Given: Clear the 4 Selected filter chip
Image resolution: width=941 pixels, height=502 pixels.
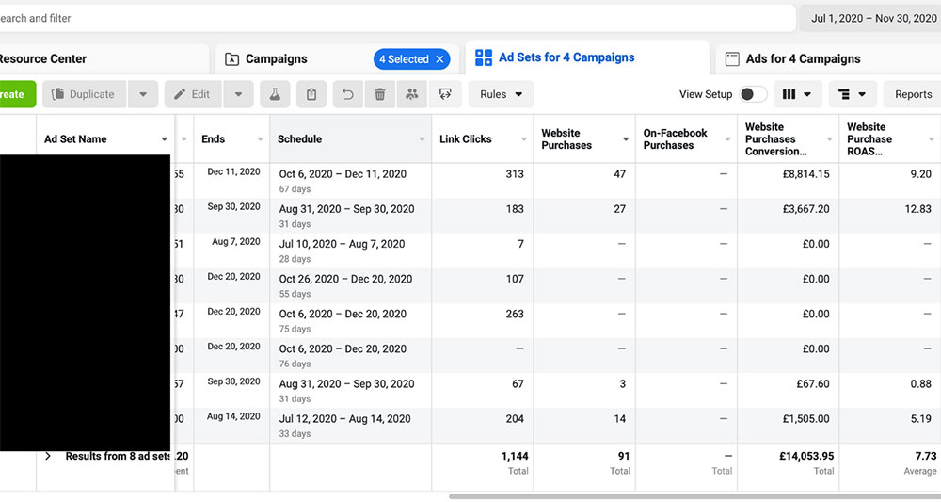Looking at the screenshot, I should (x=439, y=59).
